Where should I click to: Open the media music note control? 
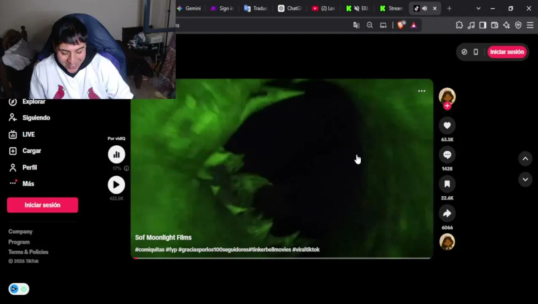click(471, 25)
